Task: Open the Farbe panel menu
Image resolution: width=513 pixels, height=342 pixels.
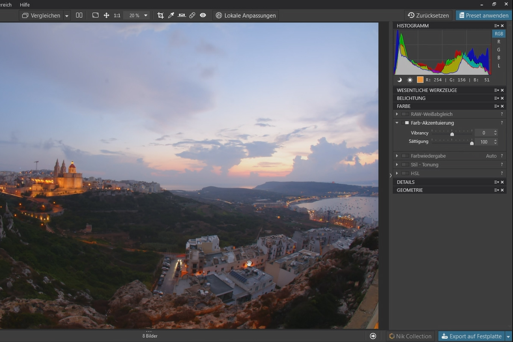Action: coord(496,106)
